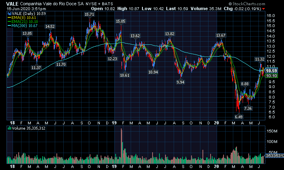Click the 16.0 price axis label
The height and width of the screenshot is (170, 284).
(271, 15)
